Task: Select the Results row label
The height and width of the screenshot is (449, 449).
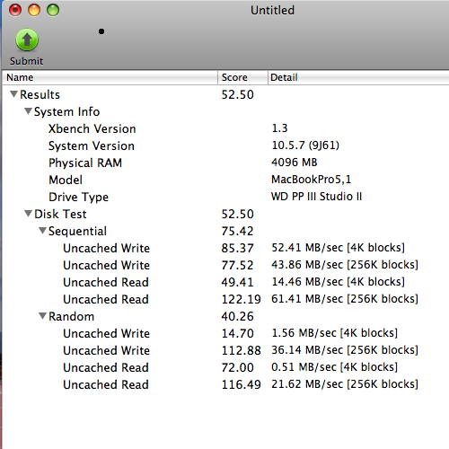Action: [x=40, y=94]
